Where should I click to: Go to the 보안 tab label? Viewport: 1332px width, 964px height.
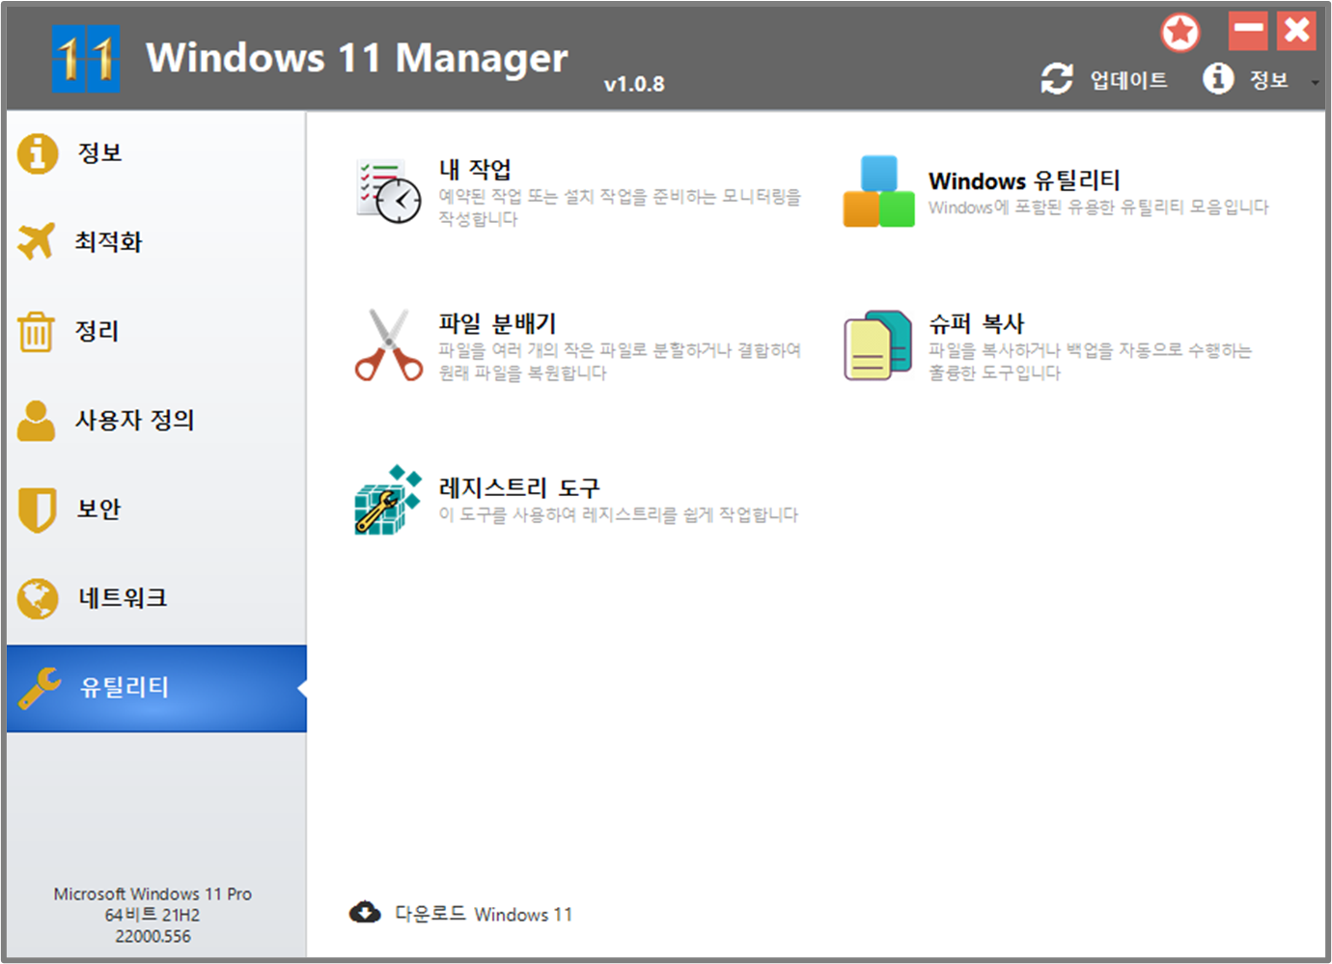coord(99,510)
